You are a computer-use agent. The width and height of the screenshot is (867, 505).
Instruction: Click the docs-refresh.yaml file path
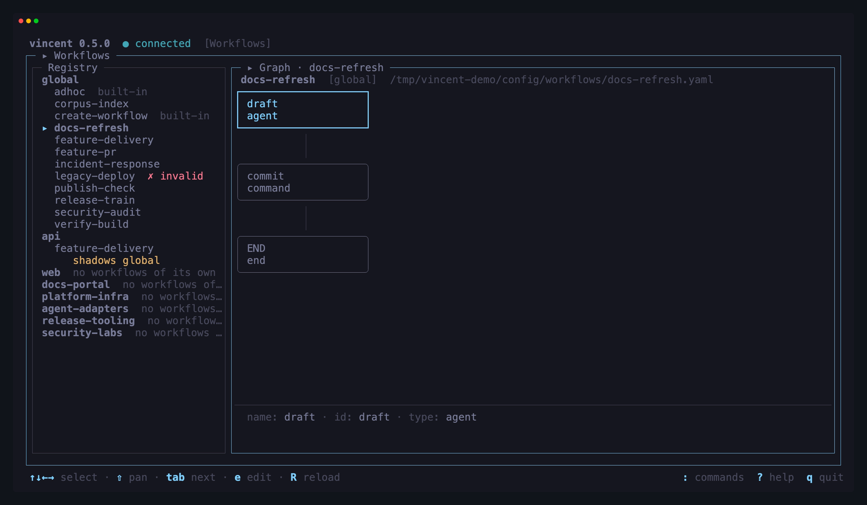point(552,80)
